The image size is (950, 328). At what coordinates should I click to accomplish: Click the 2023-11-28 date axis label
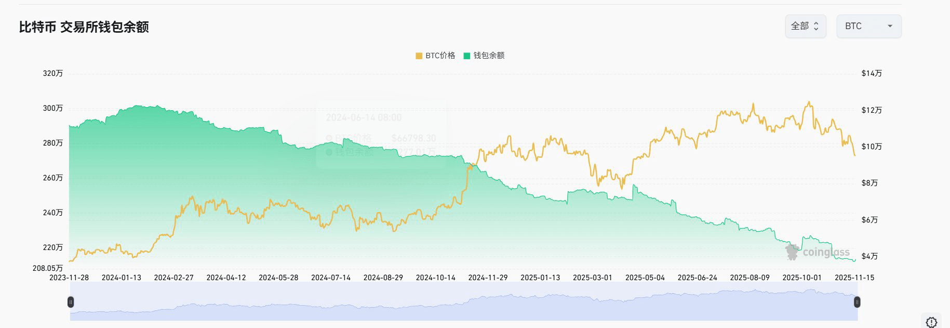pyautogui.click(x=69, y=278)
